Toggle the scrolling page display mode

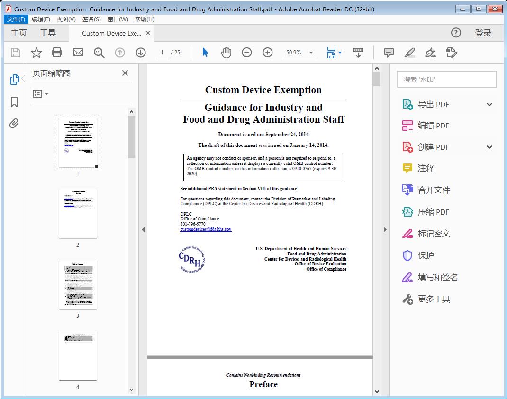358,53
